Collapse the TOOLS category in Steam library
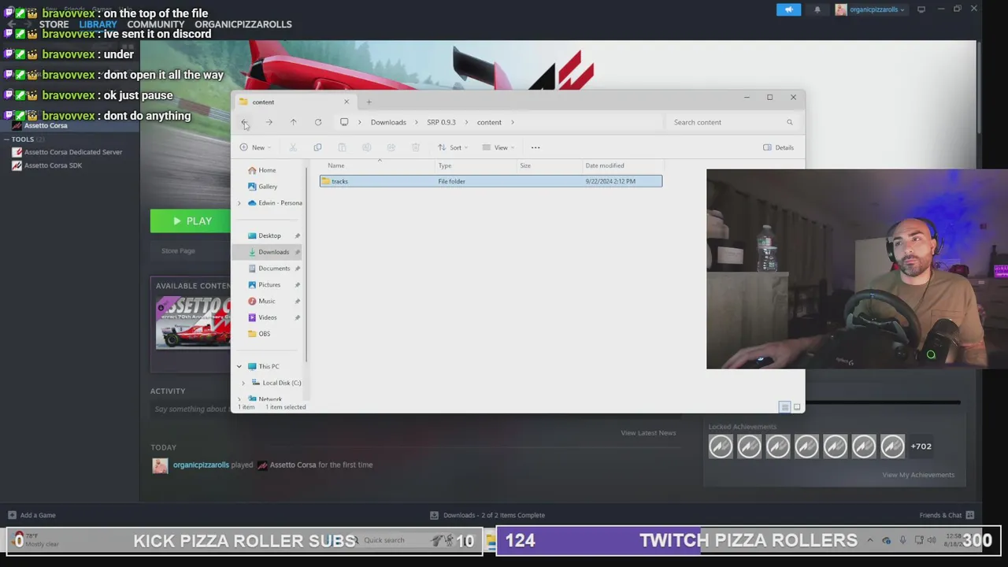 click(x=6, y=139)
